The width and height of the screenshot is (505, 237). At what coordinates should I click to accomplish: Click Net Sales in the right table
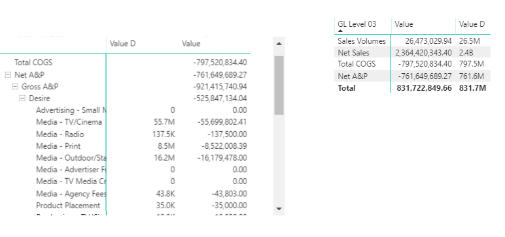pos(353,52)
